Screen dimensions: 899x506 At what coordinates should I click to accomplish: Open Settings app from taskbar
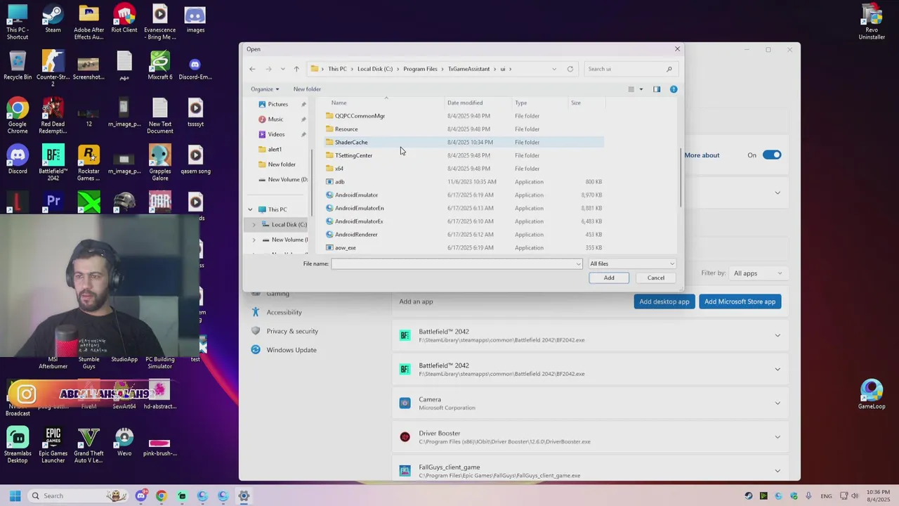[x=244, y=495]
